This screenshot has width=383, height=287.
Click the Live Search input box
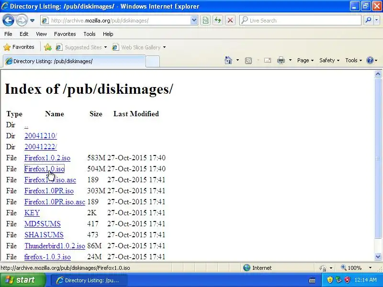point(301,21)
